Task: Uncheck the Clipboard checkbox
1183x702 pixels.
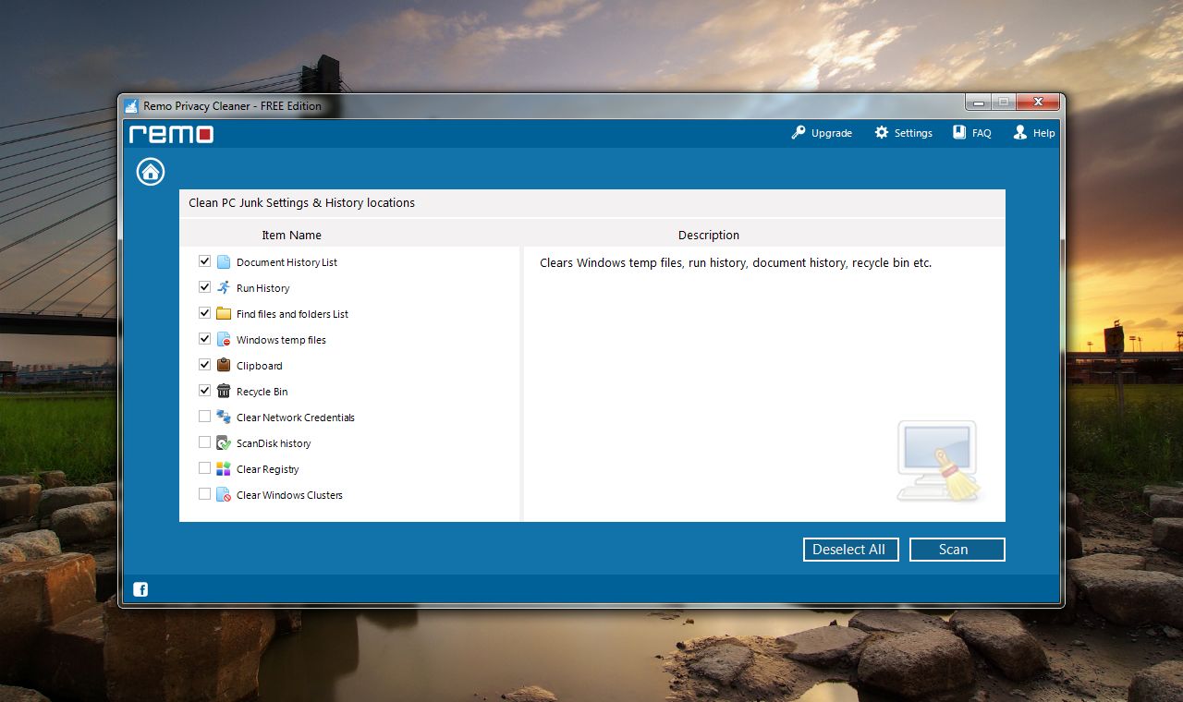Action: coord(204,365)
